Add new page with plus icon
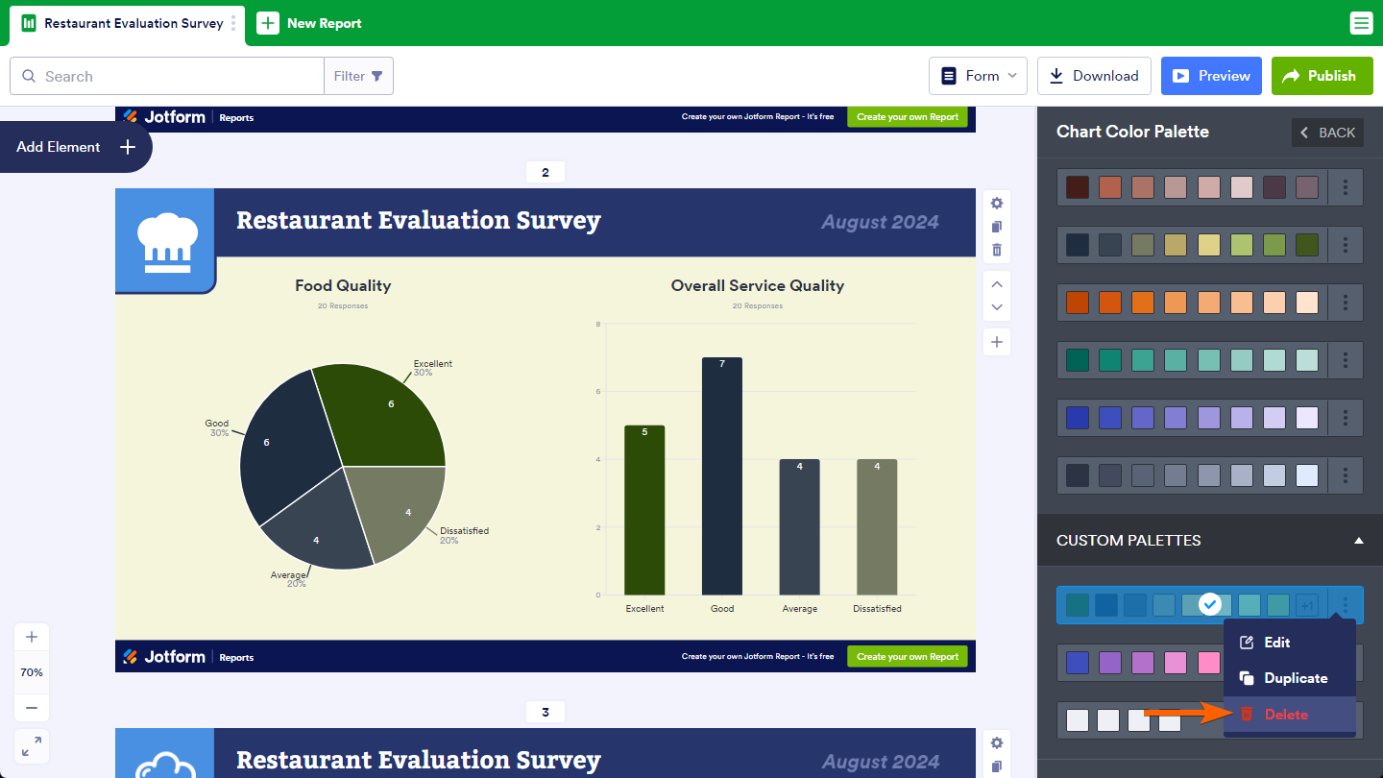This screenshot has width=1383, height=778. (x=997, y=342)
